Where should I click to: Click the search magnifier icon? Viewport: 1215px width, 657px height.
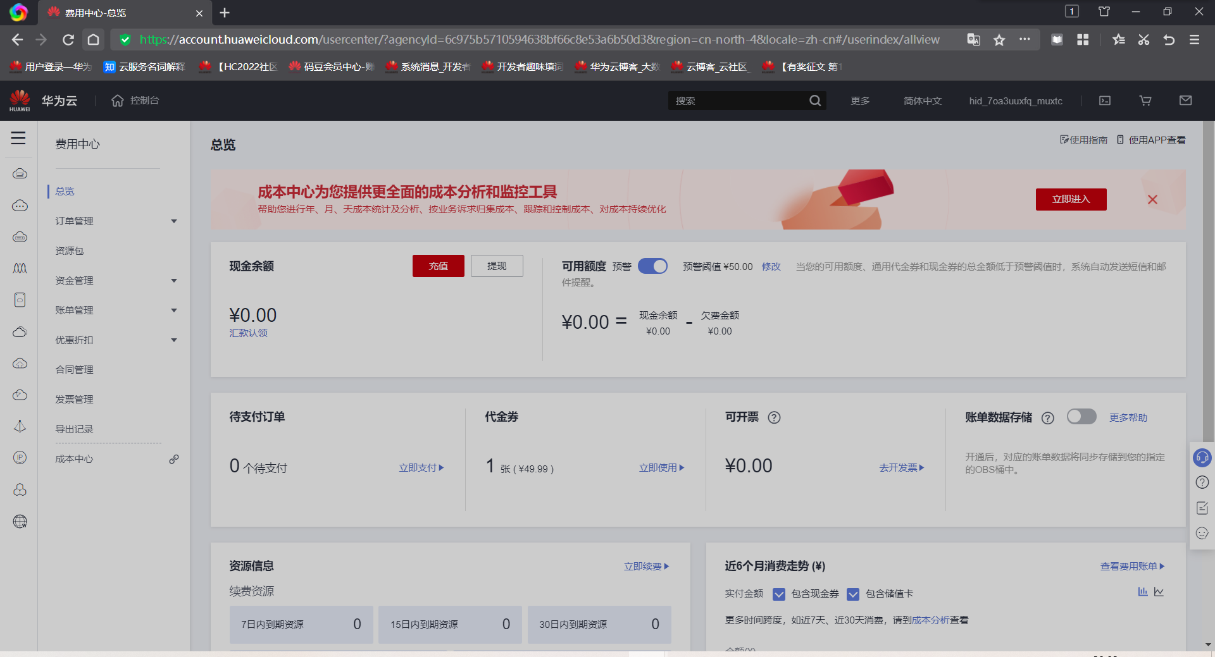pos(815,101)
